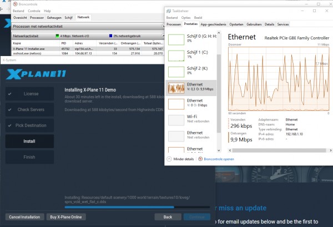This screenshot has height=227, width=333.
Task: Select the active Ethernet 9,9 Mbps item
Action: (191, 88)
